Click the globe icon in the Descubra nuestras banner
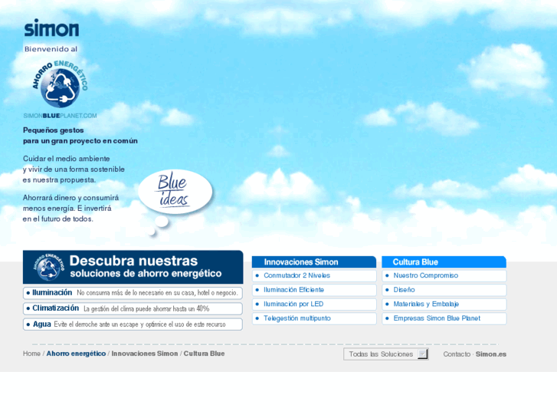Screen dimensions: 557x418 click(49, 267)
